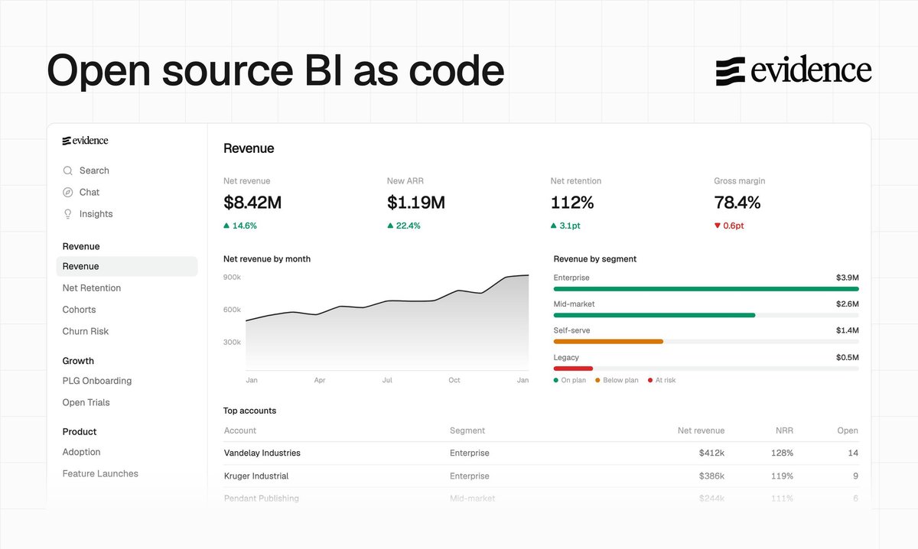The width and height of the screenshot is (918, 549).
Task: Sort table by Net revenue column header
Action: click(x=701, y=430)
